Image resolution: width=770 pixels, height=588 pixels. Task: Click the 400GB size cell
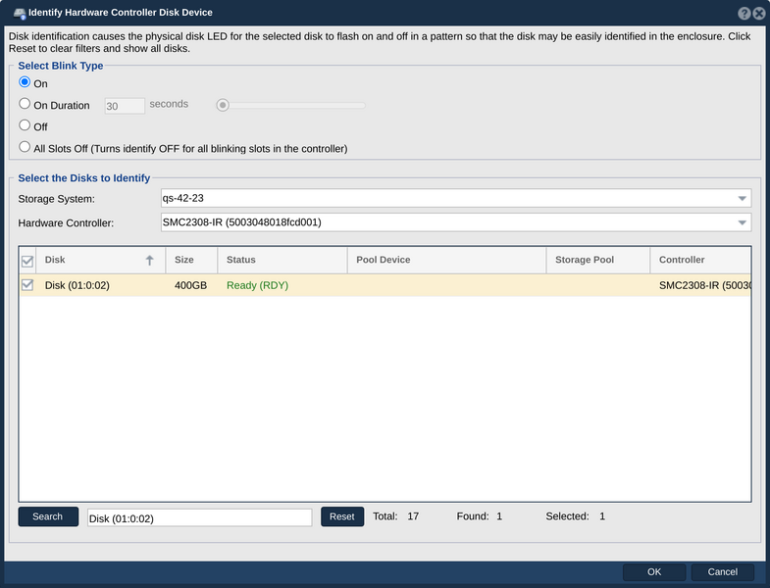[x=190, y=285]
